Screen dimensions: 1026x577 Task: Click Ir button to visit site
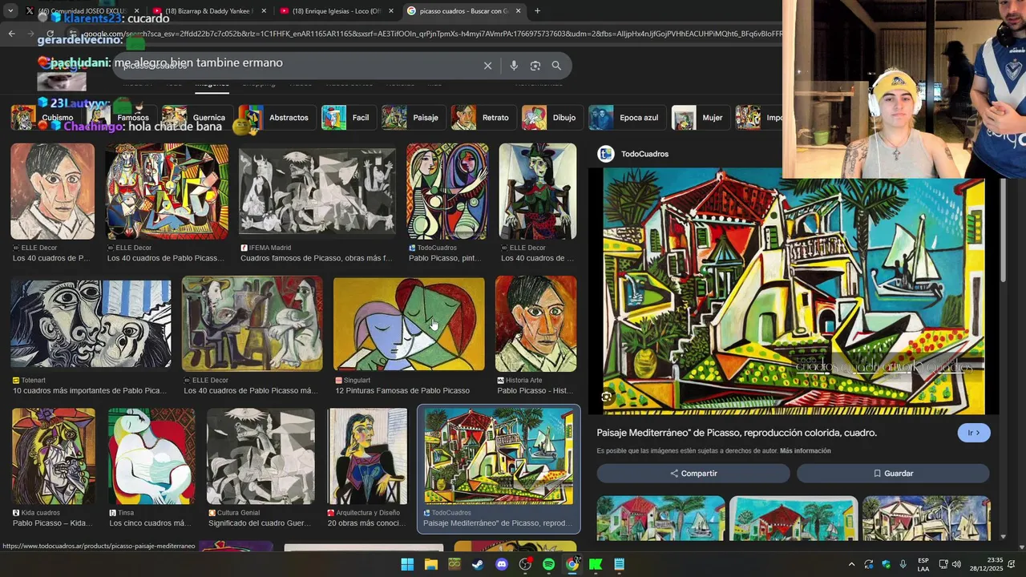pyautogui.click(x=974, y=433)
